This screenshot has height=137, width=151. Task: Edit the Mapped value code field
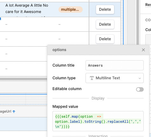(x=98, y=121)
